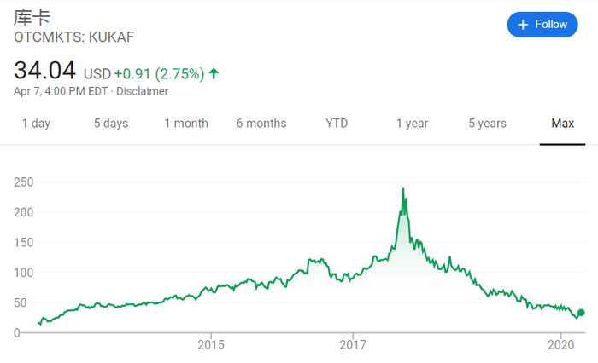The image size is (598, 363).
Task: View the 1 year chart
Action: (412, 124)
